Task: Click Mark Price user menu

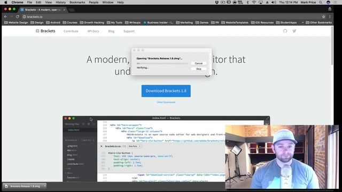Action: click(x=308, y=2)
